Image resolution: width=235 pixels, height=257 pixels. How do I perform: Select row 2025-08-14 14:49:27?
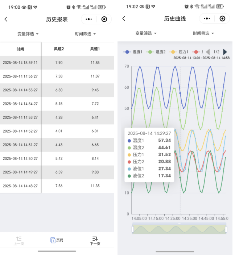click(57, 172)
